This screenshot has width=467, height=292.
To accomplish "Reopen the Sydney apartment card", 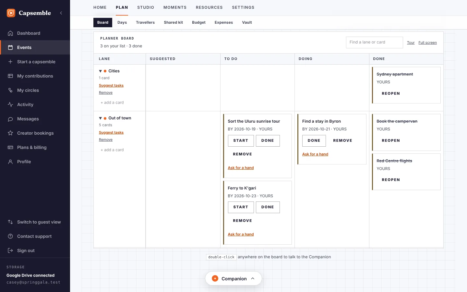I will click(391, 93).
